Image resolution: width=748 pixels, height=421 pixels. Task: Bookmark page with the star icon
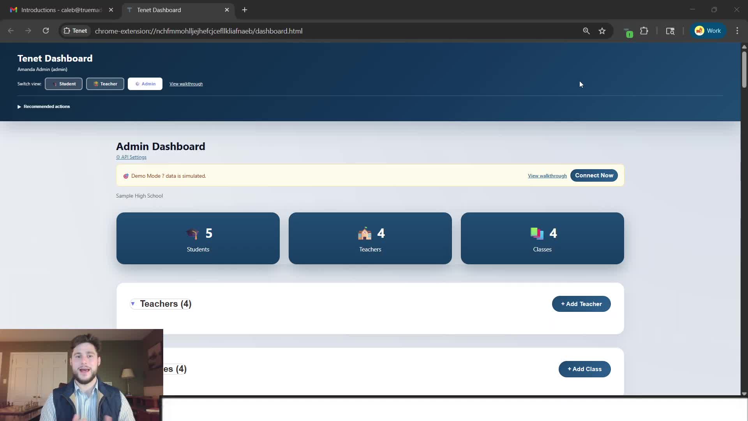point(602,31)
